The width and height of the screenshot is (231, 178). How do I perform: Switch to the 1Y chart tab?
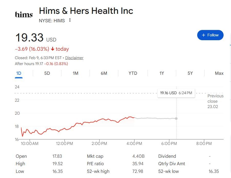[162, 73]
